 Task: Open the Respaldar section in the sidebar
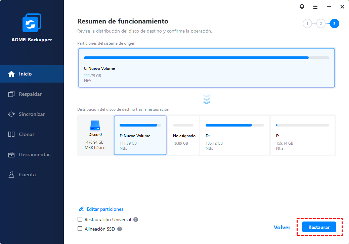(30, 94)
